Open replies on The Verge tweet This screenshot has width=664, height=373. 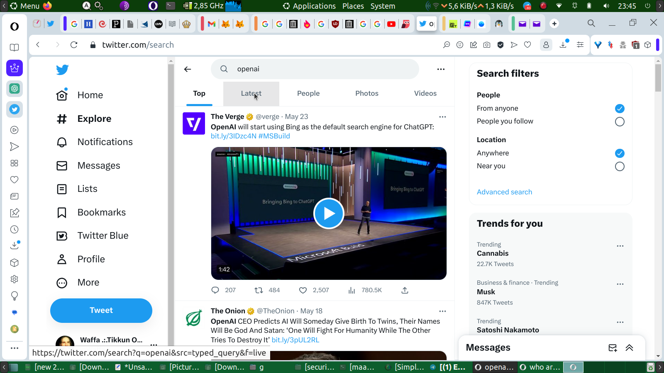point(215,291)
